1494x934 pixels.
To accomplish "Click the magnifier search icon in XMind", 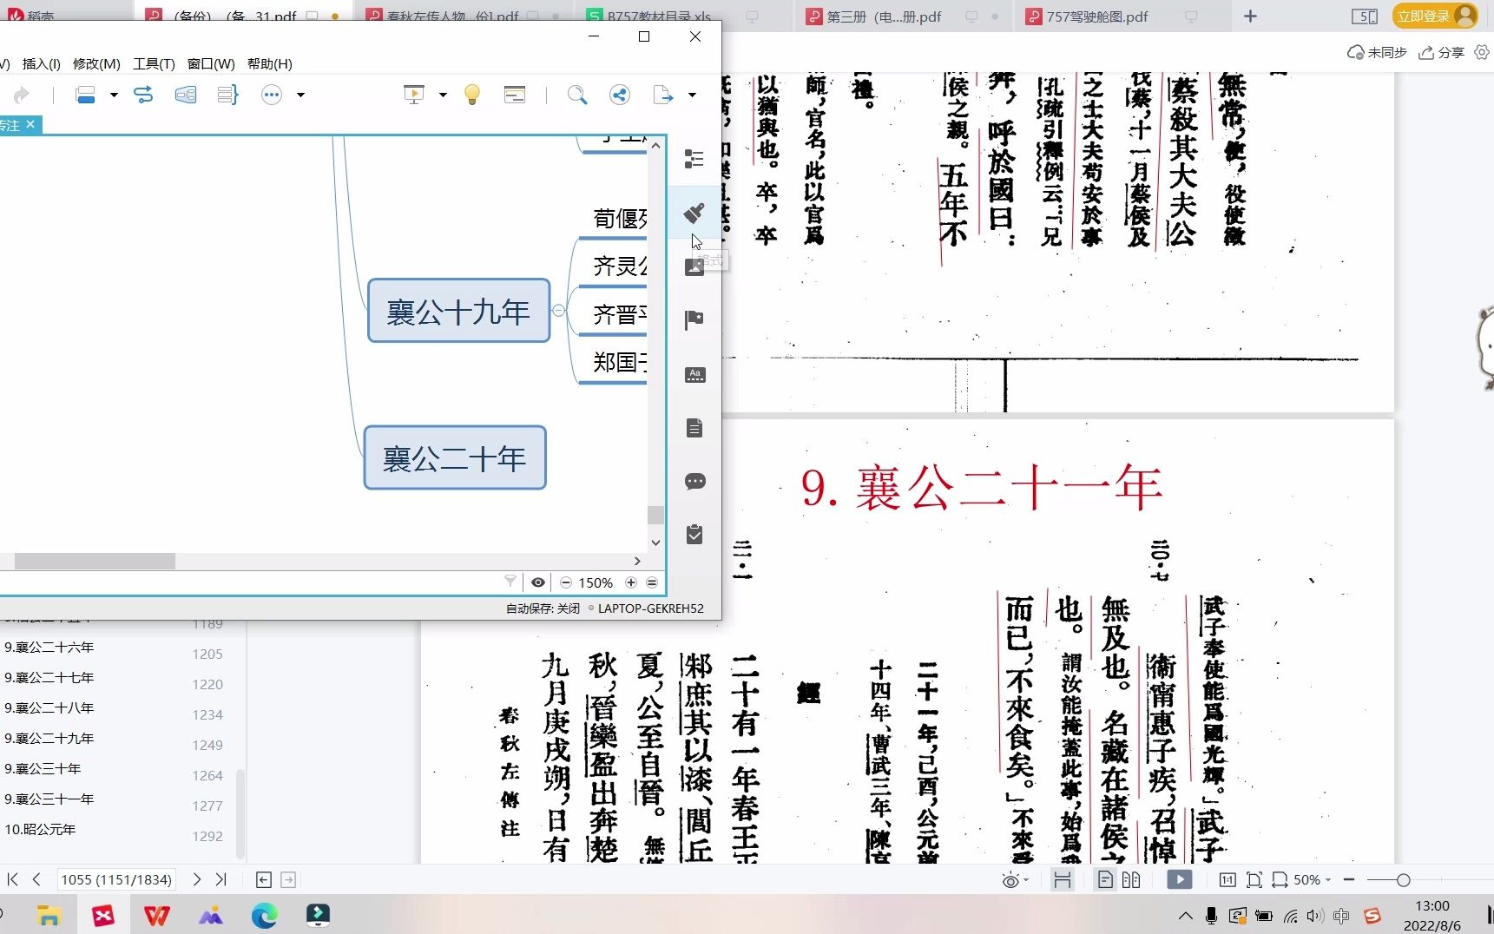I will tap(577, 95).
